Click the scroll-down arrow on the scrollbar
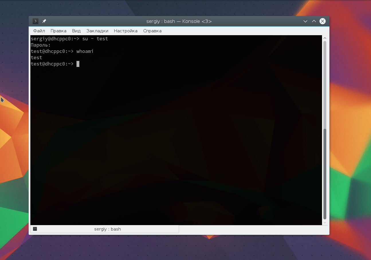 325,222
